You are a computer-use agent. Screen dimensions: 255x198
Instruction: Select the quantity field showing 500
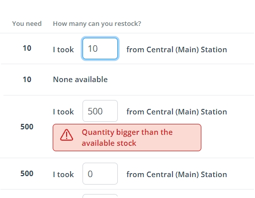100,111
